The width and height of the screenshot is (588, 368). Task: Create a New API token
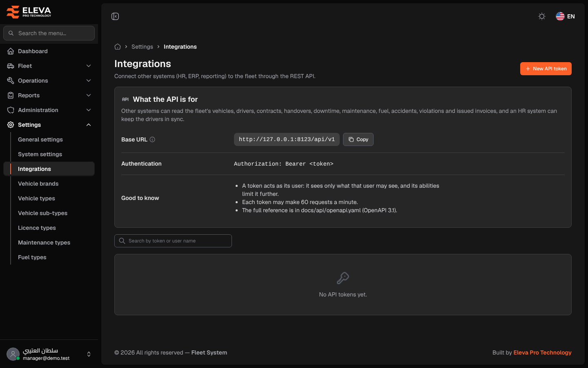[x=546, y=69]
